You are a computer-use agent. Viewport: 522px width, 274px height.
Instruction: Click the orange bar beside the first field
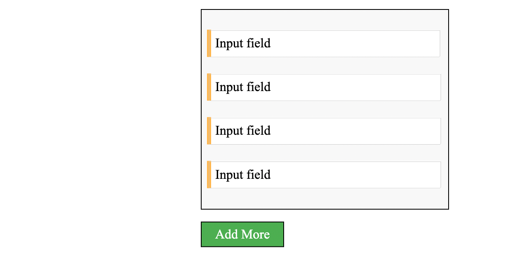pyautogui.click(x=209, y=43)
